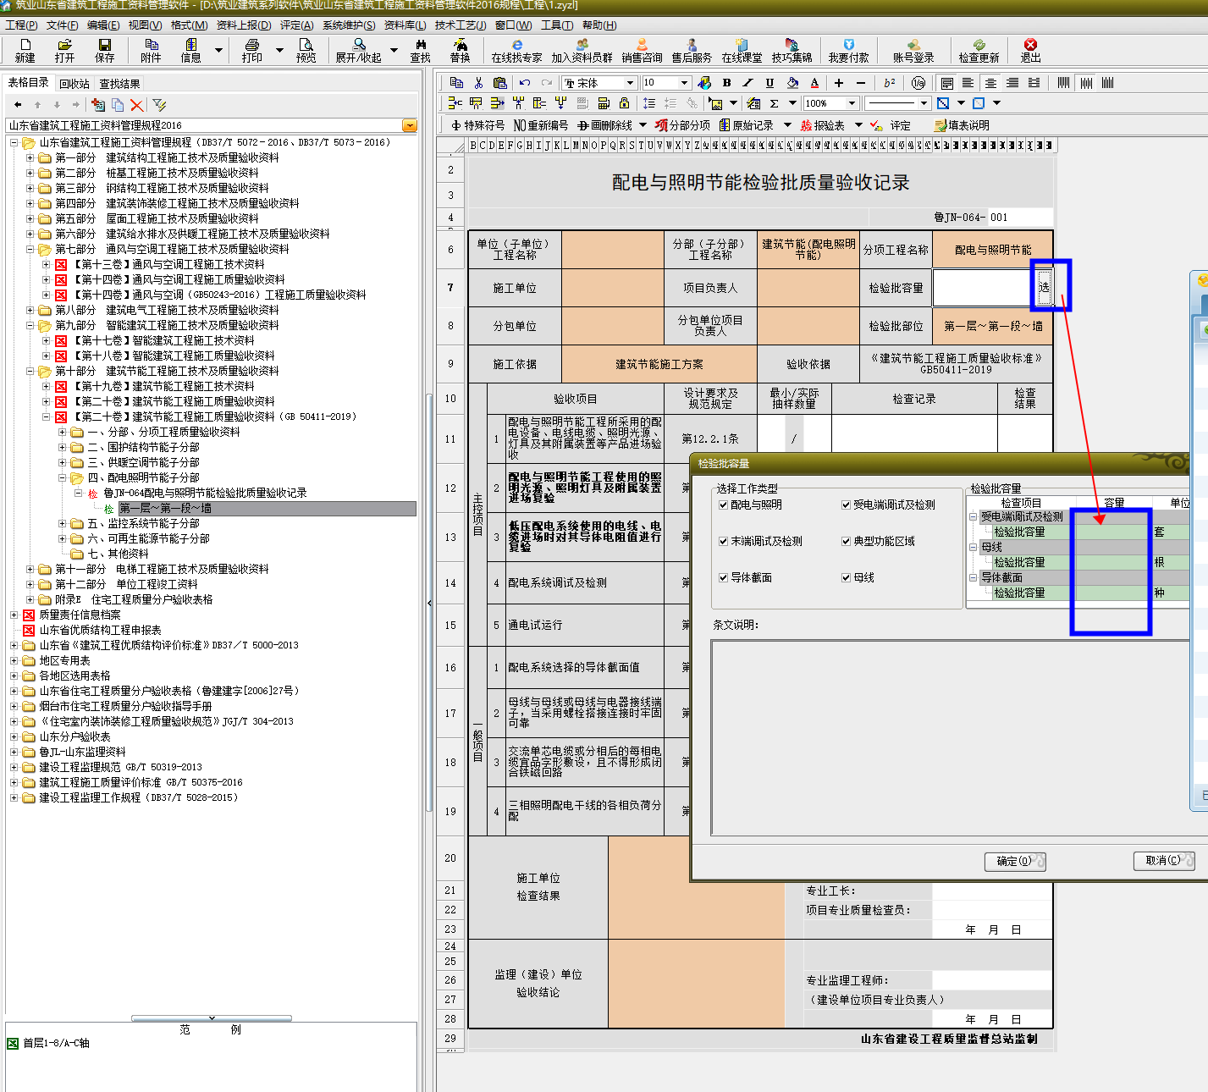The width and height of the screenshot is (1208, 1092).
Task: Click the 取消(C) button
Action: pos(1164,860)
